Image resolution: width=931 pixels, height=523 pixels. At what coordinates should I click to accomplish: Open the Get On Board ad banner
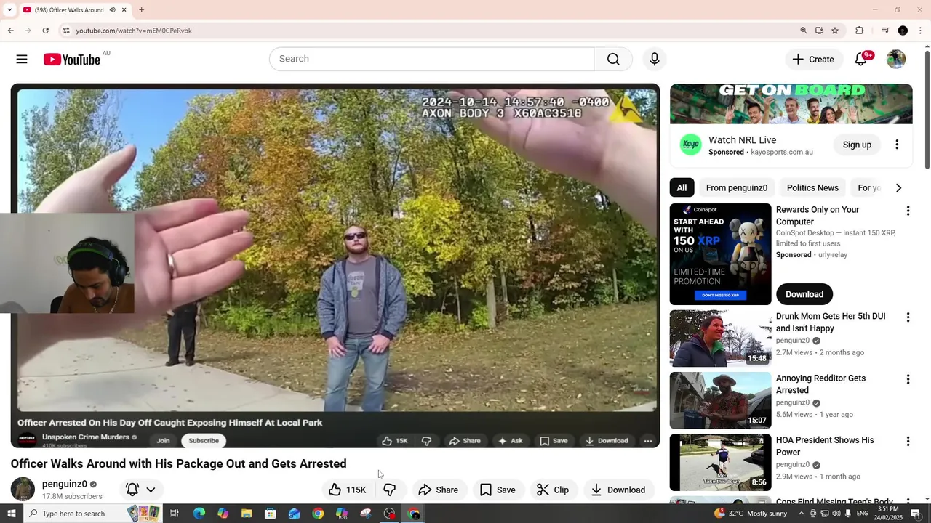[x=791, y=104]
